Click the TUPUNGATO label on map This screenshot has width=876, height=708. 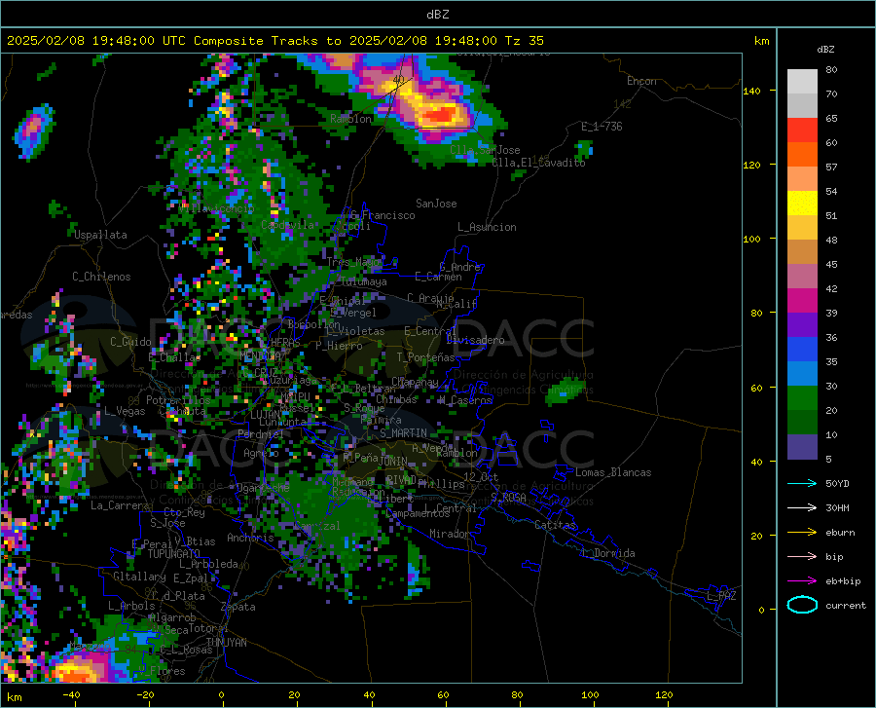pyautogui.click(x=174, y=554)
